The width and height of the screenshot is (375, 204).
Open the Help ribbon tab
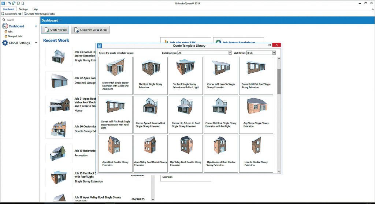pos(35,9)
